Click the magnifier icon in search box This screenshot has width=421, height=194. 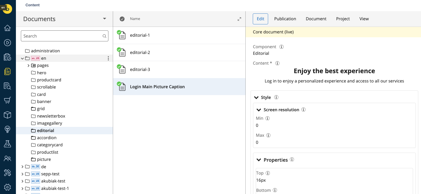tap(104, 36)
